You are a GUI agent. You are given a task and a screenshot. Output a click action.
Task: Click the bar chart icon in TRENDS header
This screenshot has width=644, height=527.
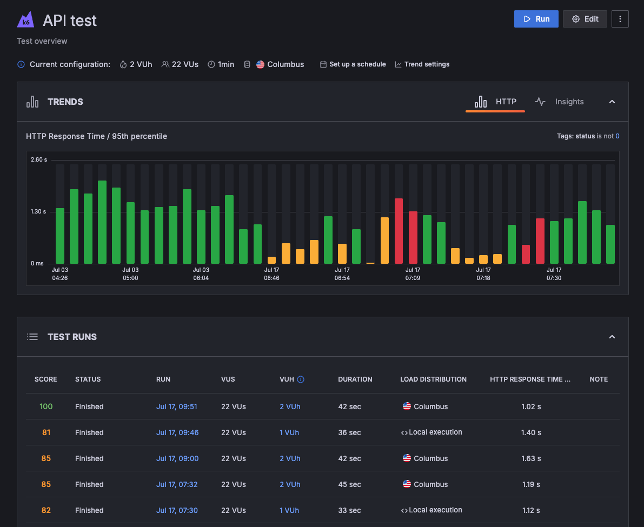(32, 102)
